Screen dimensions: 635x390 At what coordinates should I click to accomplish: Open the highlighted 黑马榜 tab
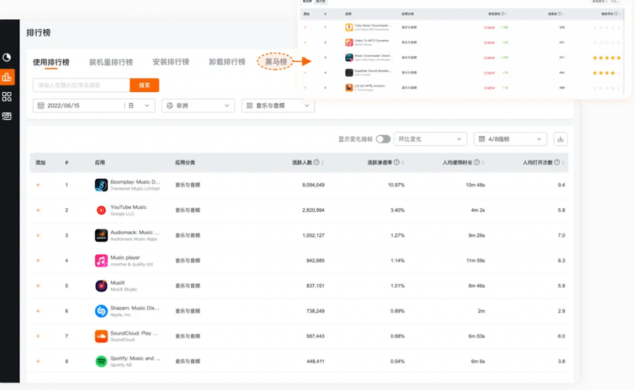pyautogui.click(x=276, y=61)
